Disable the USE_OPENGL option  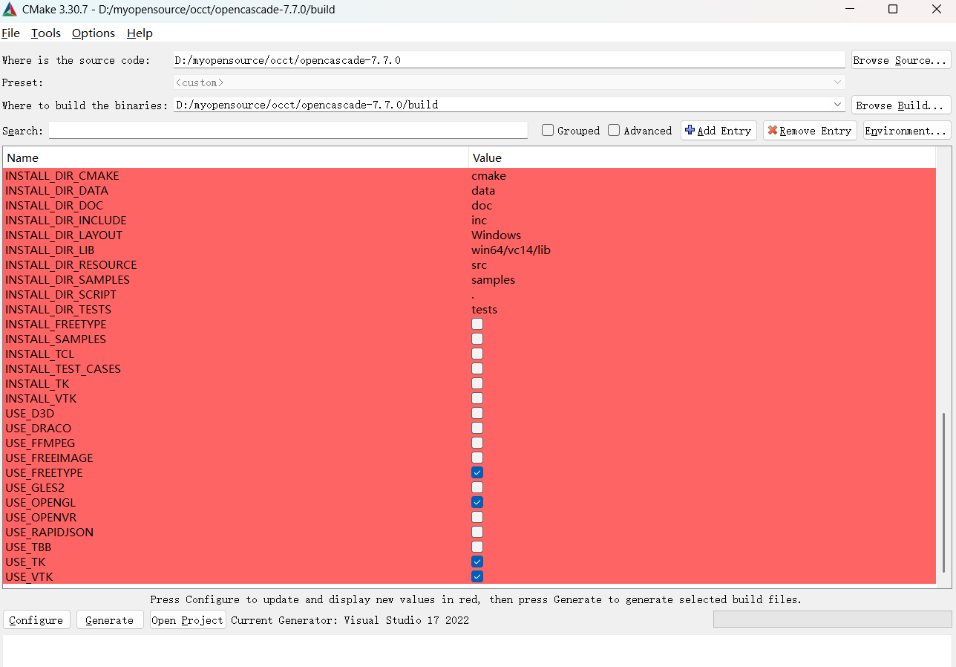(477, 502)
